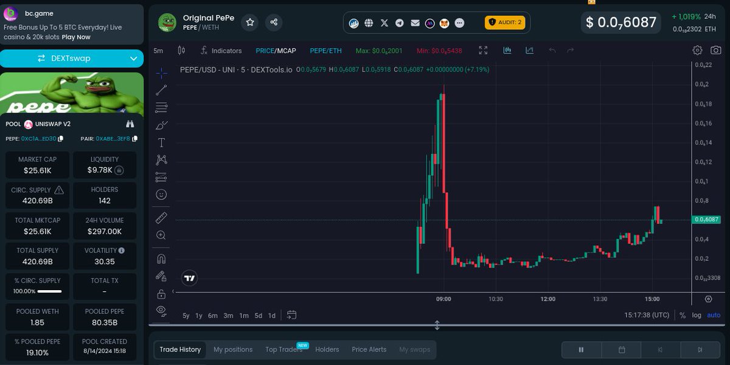This screenshot has width=730, height=365.
Task: Undo the last chart action
Action: (552, 50)
